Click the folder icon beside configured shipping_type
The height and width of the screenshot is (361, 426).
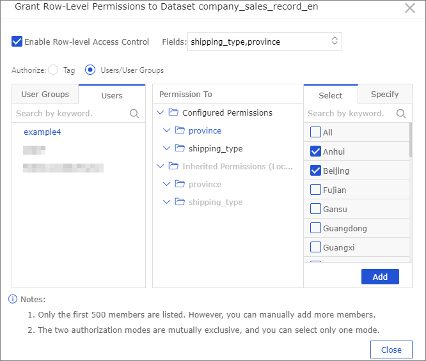tap(180, 148)
